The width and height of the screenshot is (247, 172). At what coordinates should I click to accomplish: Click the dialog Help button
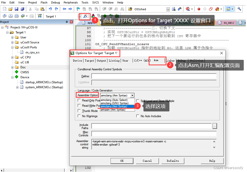coord(212,161)
